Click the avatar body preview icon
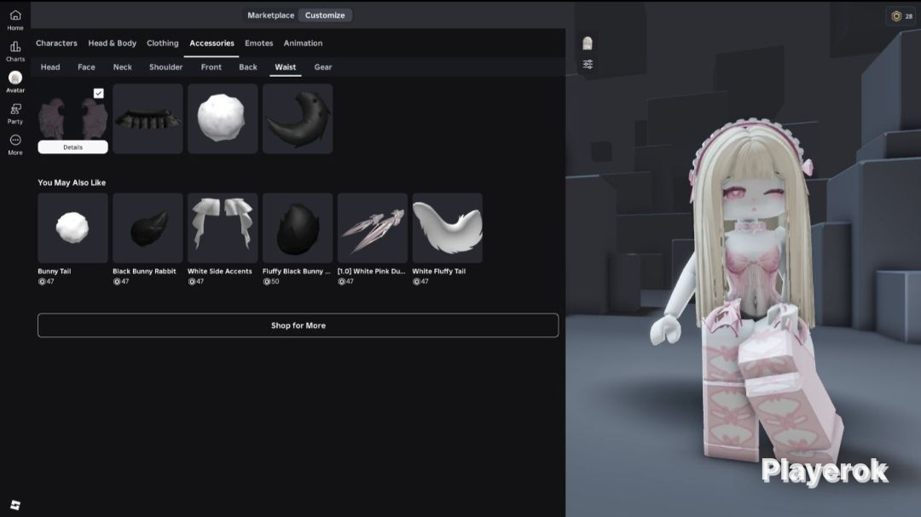921x517 pixels. (588, 43)
